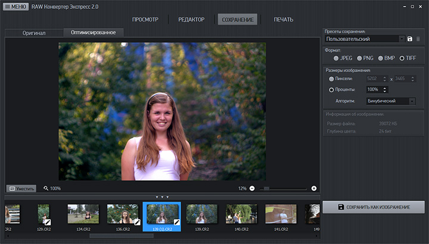
Task: Select thumbnail 139.CR2
Action: click(x=202, y=217)
